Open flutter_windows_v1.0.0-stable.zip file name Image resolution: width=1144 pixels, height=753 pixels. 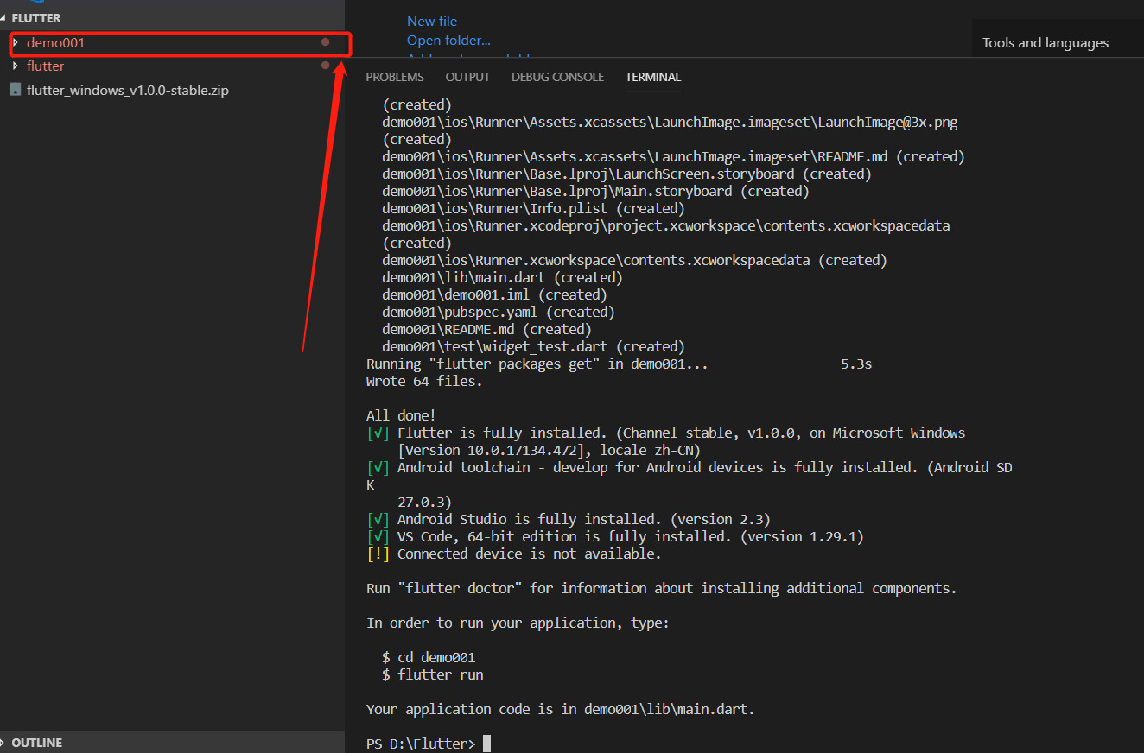pyautogui.click(x=128, y=90)
